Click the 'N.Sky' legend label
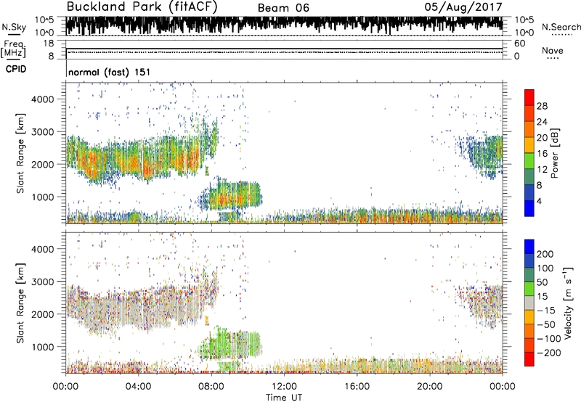This screenshot has width=581, height=402. pos(14,27)
